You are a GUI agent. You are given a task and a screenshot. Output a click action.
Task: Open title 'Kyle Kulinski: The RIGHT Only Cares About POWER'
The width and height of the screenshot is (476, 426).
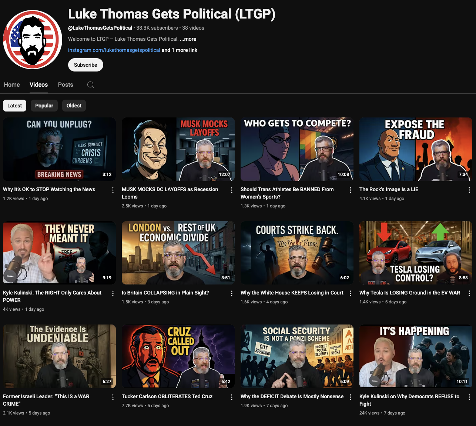click(x=52, y=296)
